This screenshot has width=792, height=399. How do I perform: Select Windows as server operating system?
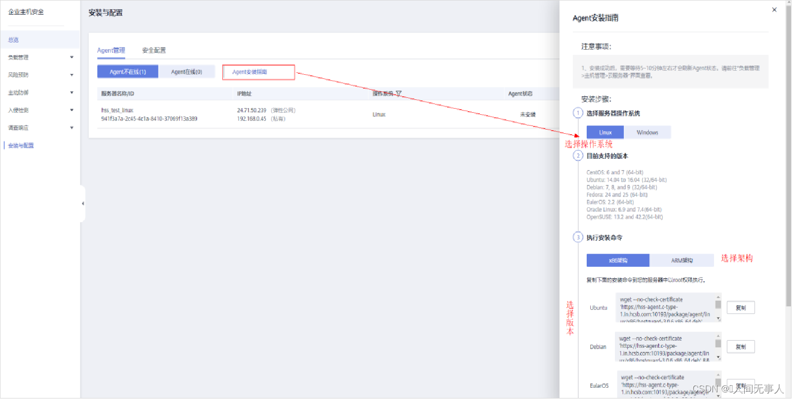click(x=647, y=132)
